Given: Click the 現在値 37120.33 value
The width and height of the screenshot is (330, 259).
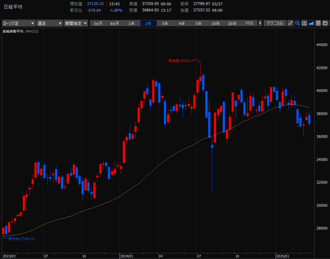Looking at the screenshot, I should point(95,4).
